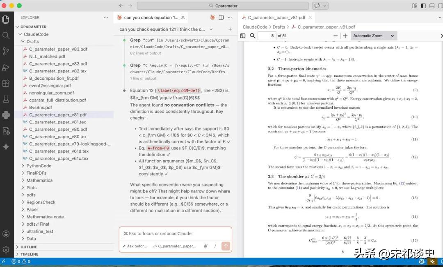
Task: Attach a file with paperclip icon
Action: tap(206, 246)
